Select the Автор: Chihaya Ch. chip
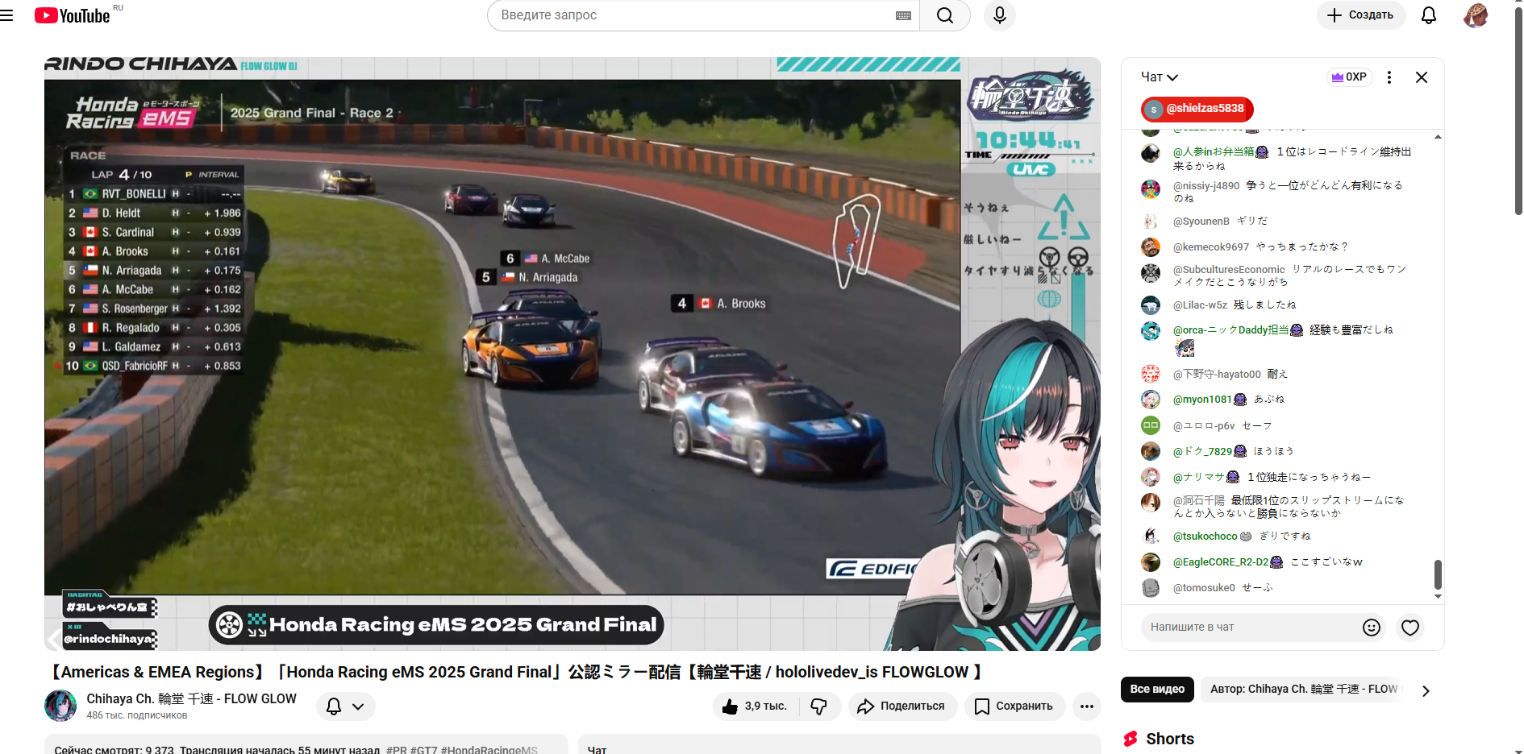Screen dimensions: 1524x754 point(1304,690)
